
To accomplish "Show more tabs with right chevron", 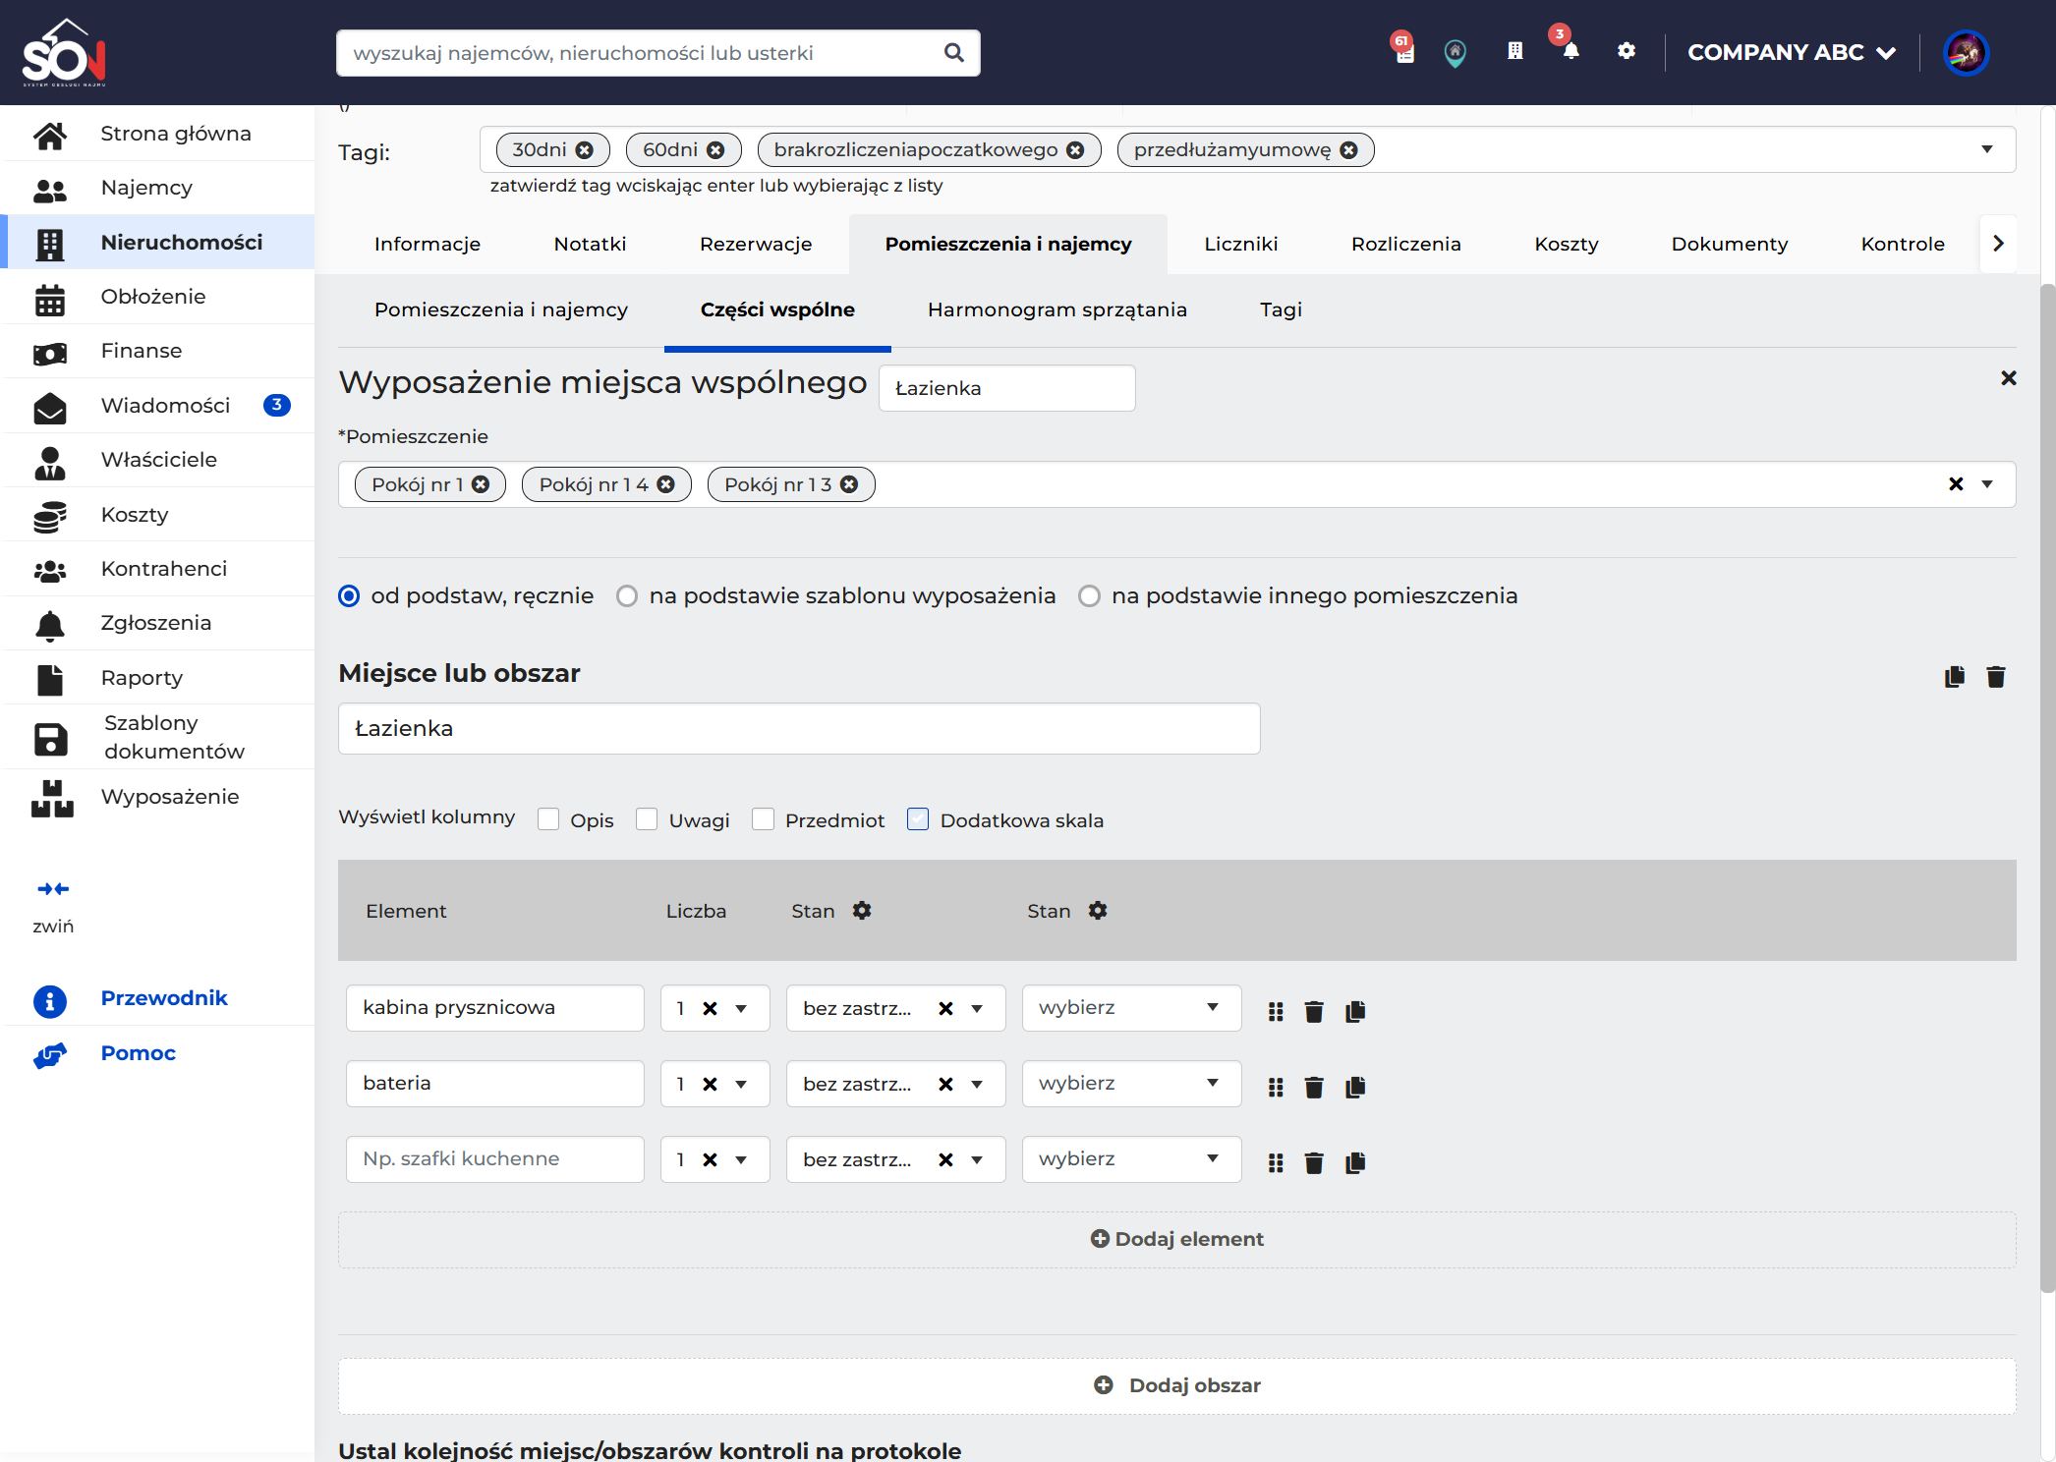I will (x=1998, y=244).
